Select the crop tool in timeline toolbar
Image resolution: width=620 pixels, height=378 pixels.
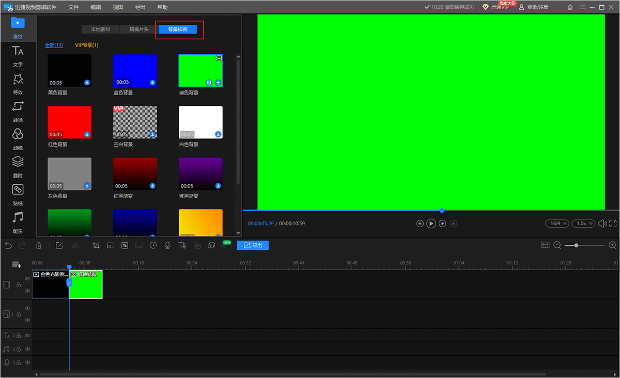(x=96, y=245)
